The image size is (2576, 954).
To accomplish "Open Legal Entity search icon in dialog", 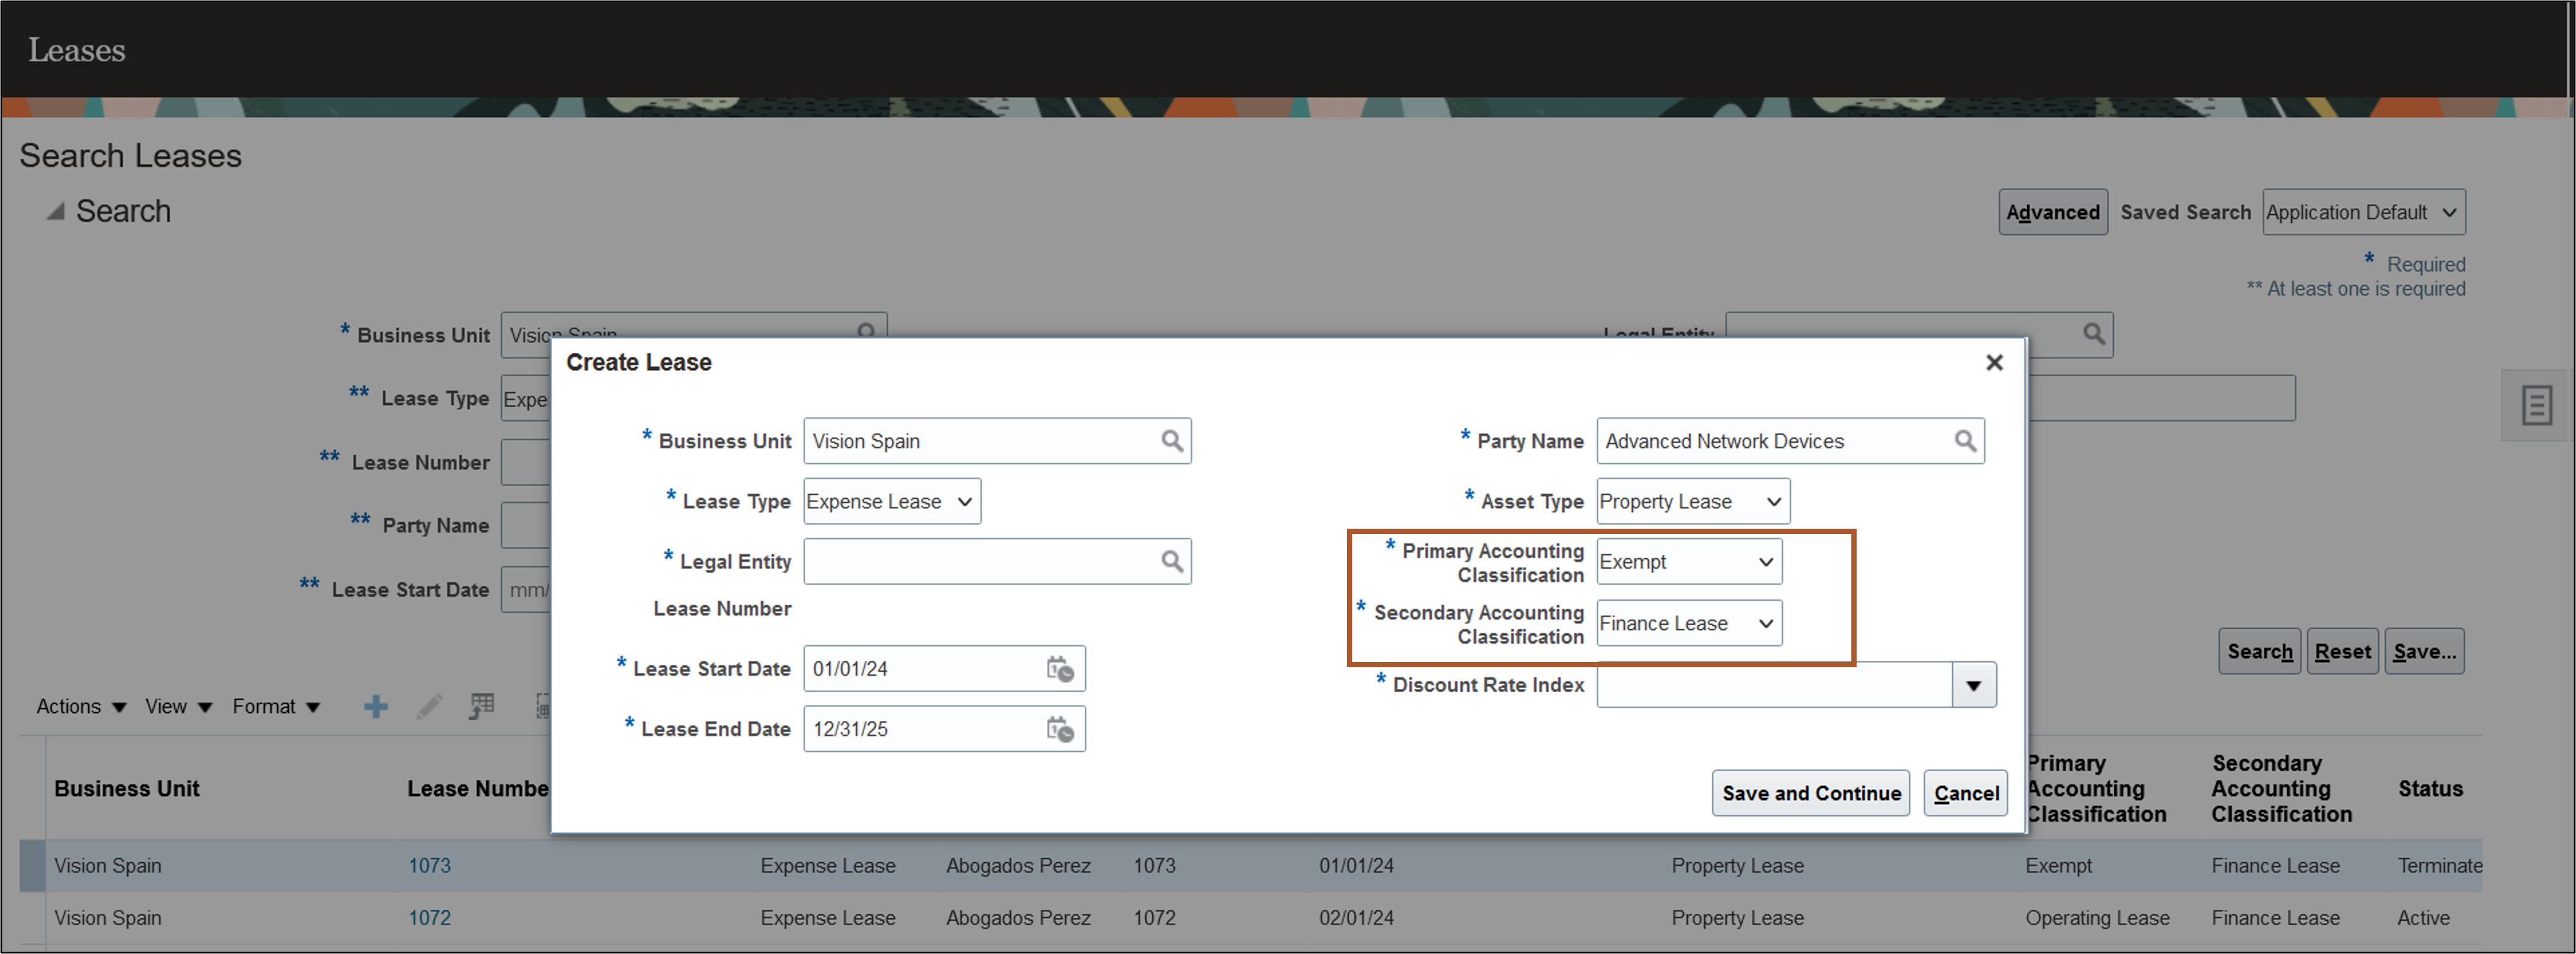I will 1172,562.
